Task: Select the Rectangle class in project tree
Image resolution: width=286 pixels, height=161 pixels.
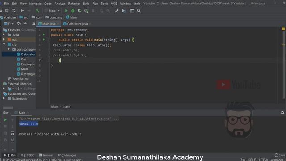Action: (26, 74)
